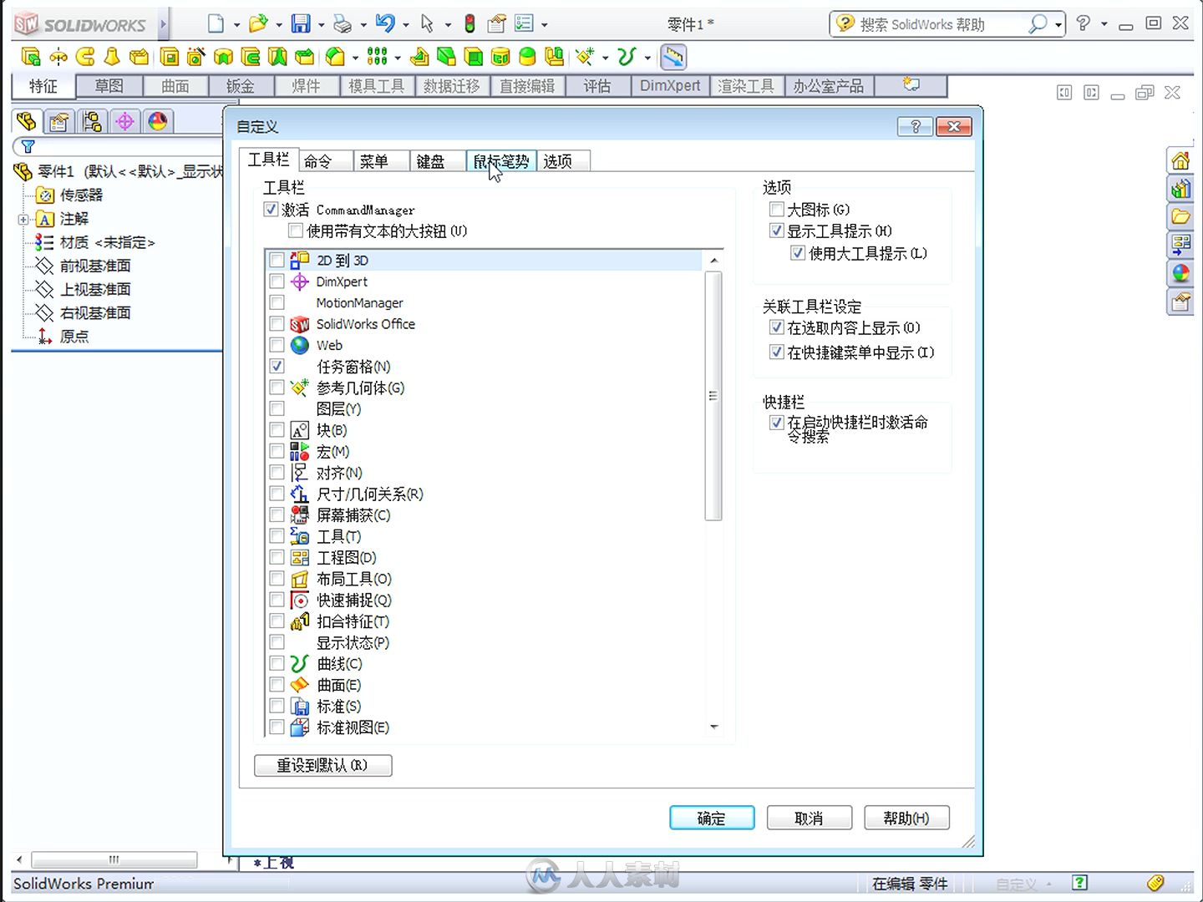Viewport: 1203px width, 902px height.
Task: Open Custom Properties icon in task pane
Action: (x=1180, y=302)
